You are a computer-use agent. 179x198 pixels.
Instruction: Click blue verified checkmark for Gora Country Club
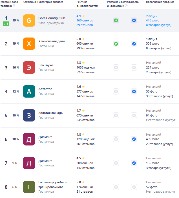[x=134, y=20]
